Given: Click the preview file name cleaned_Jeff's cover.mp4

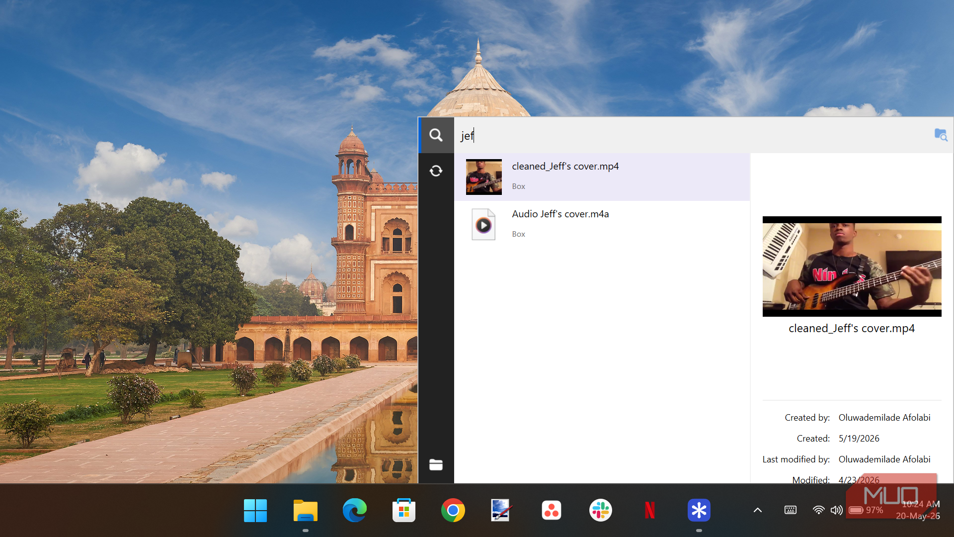Looking at the screenshot, I should [852, 328].
